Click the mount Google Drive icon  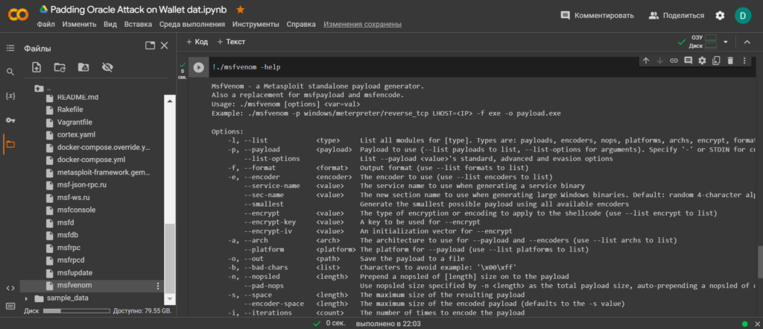(83, 67)
